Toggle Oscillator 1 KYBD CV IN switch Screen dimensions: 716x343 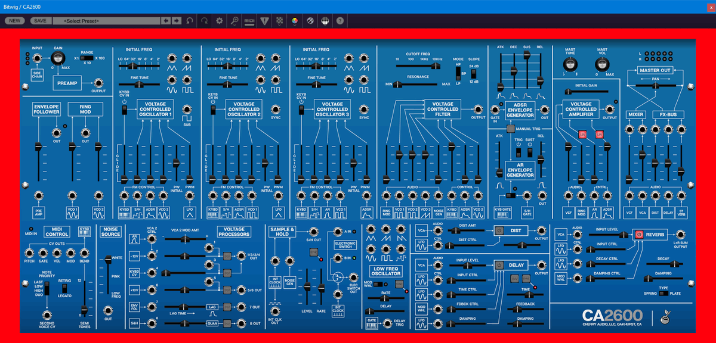(125, 111)
